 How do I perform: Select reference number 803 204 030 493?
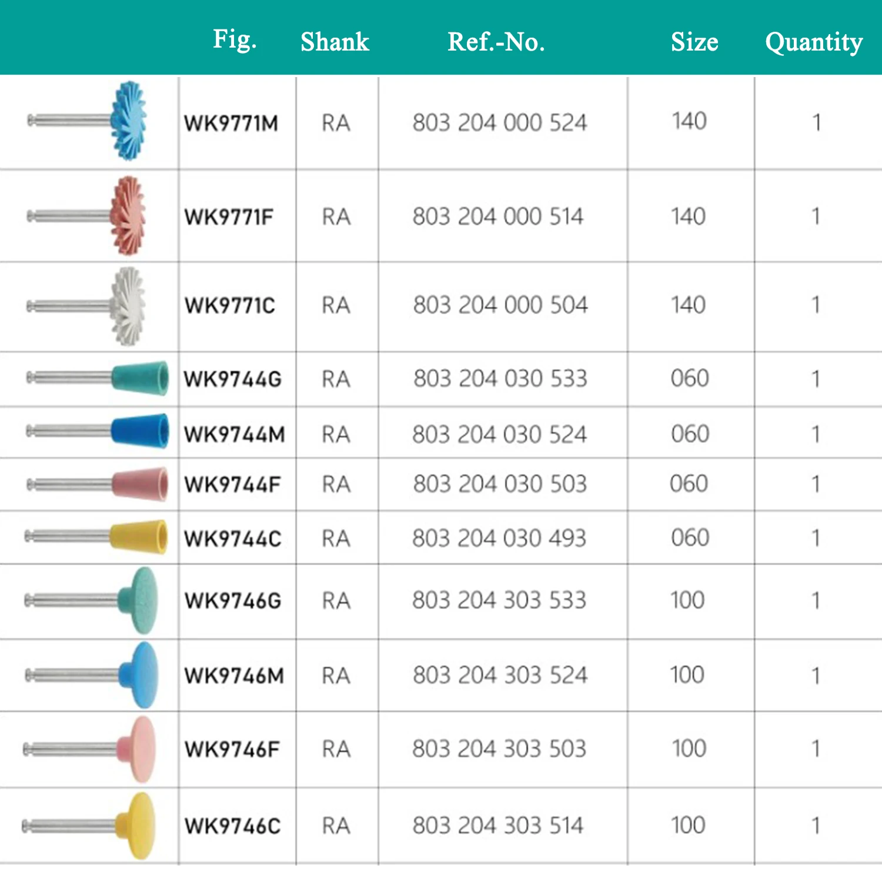(499, 538)
